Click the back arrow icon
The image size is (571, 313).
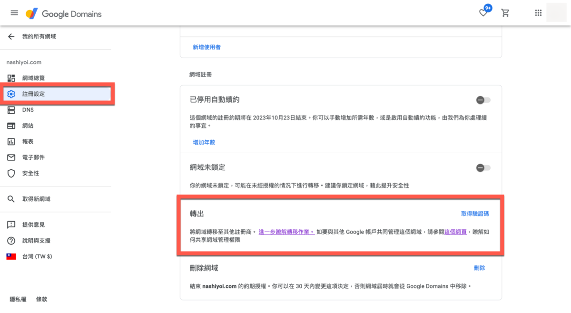11,37
